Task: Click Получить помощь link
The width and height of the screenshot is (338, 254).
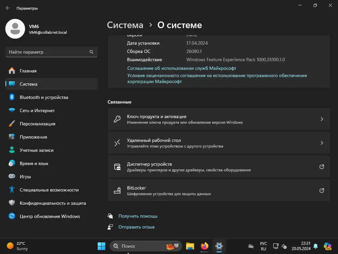Action: 138,216
